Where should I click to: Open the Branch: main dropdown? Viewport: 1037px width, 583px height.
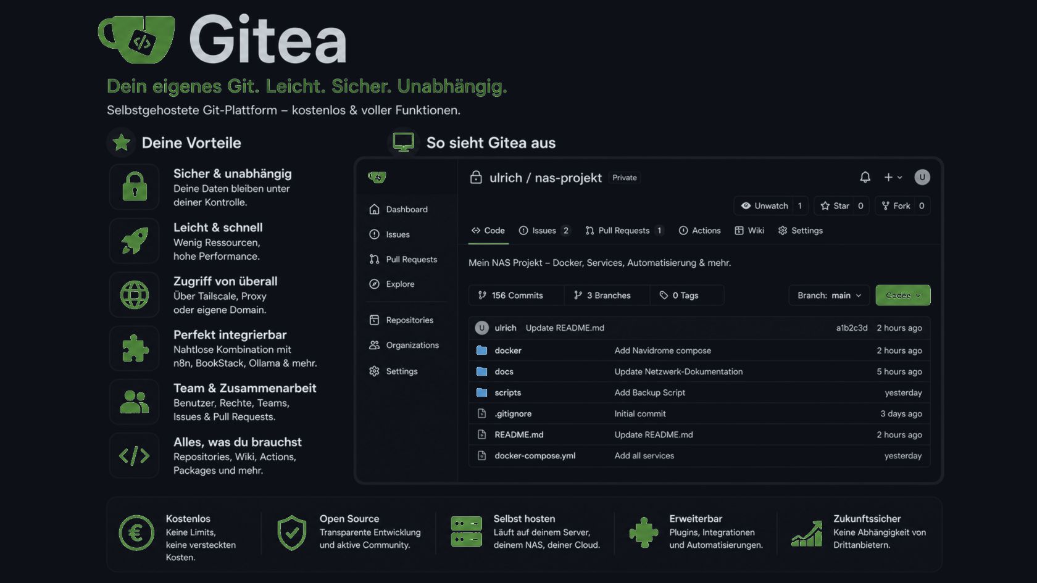coord(829,295)
